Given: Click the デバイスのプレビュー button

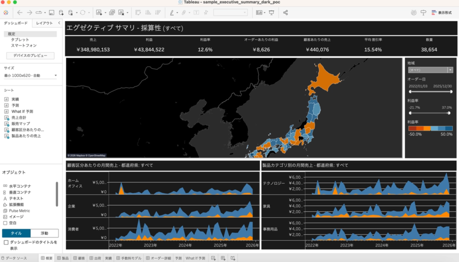Looking at the screenshot, I should tap(30, 55).
